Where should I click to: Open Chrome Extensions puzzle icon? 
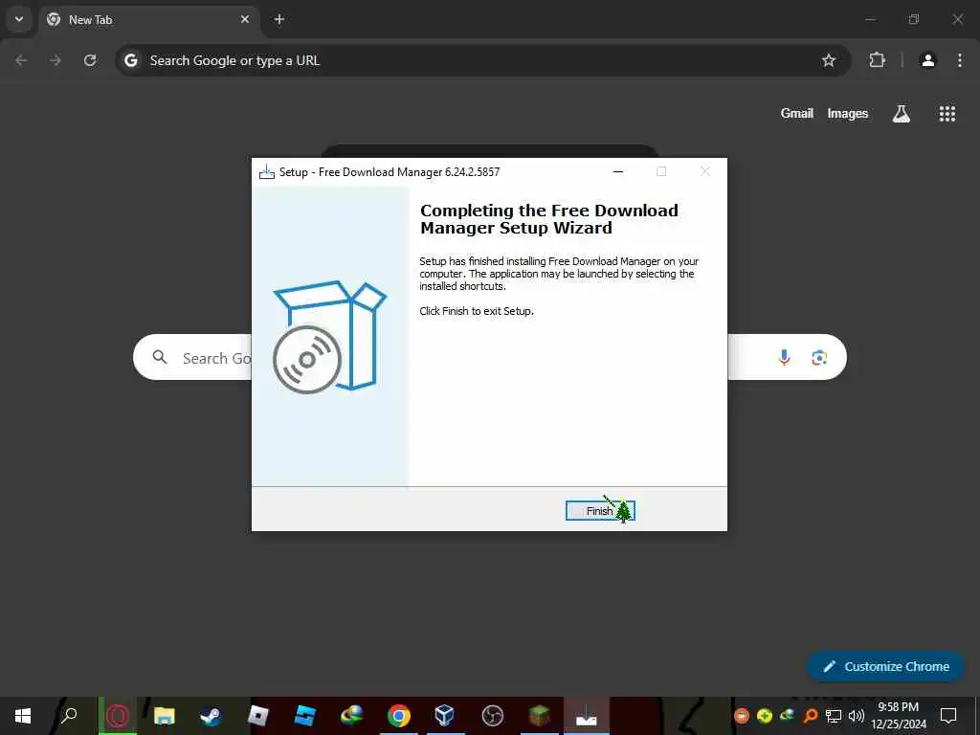click(878, 60)
